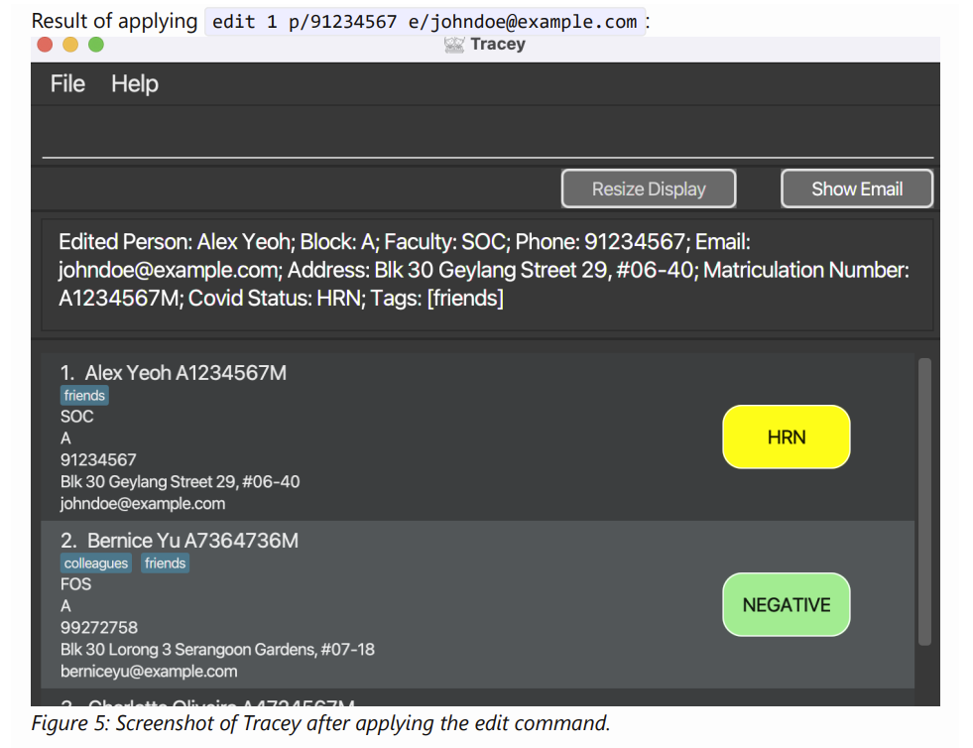Click the colleagues tag under Bernice Yu

tap(96, 563)
